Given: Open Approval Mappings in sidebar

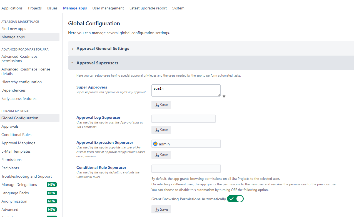Looking at the screenshot, I should tap(18, 143).
